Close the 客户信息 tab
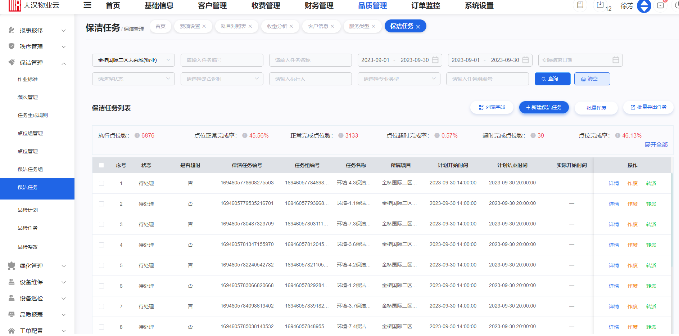 point(332,26)
